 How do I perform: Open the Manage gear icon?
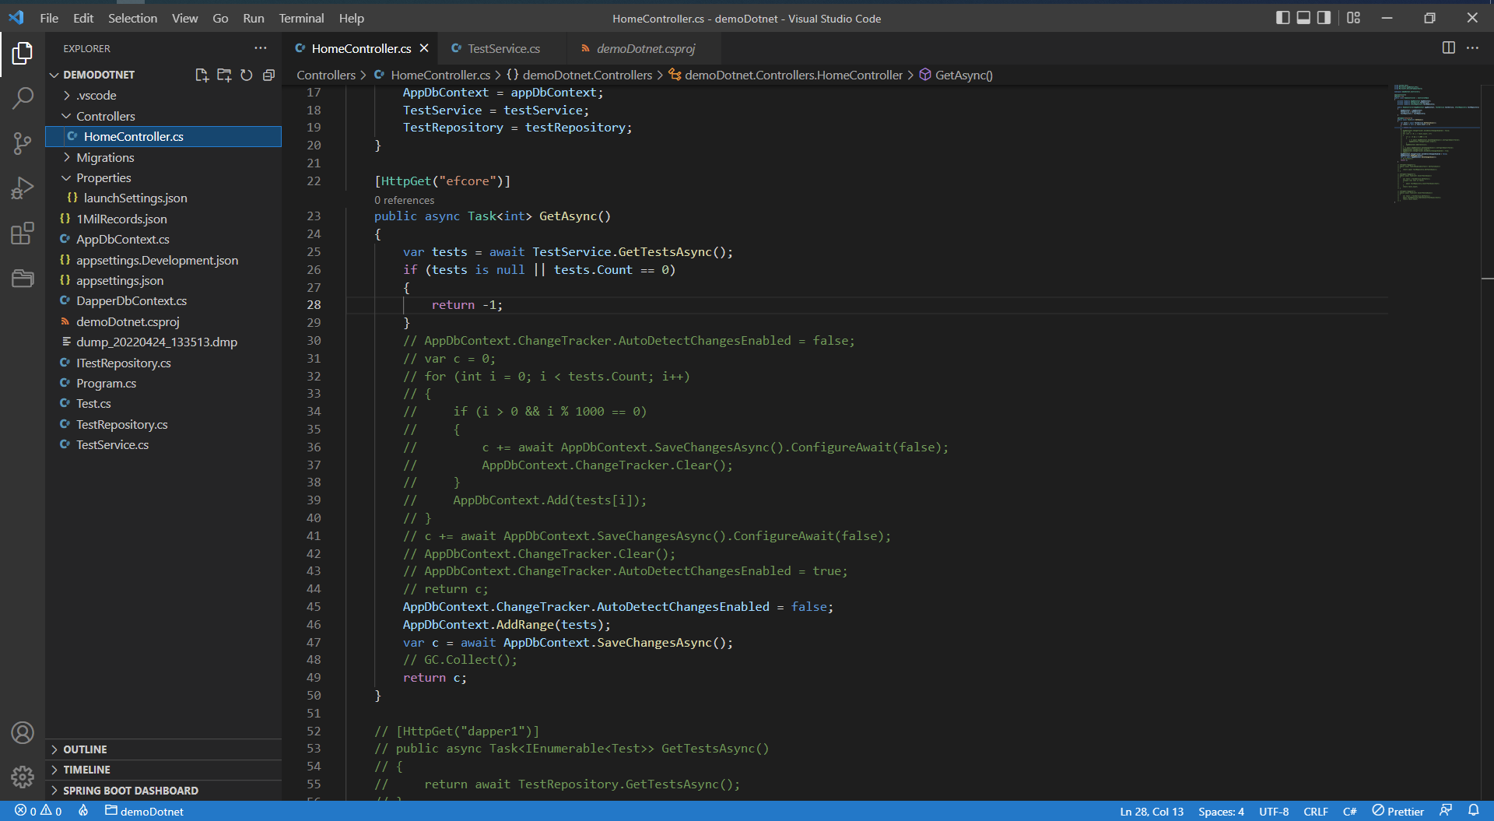pyautogui.click(x=23, y=777)
